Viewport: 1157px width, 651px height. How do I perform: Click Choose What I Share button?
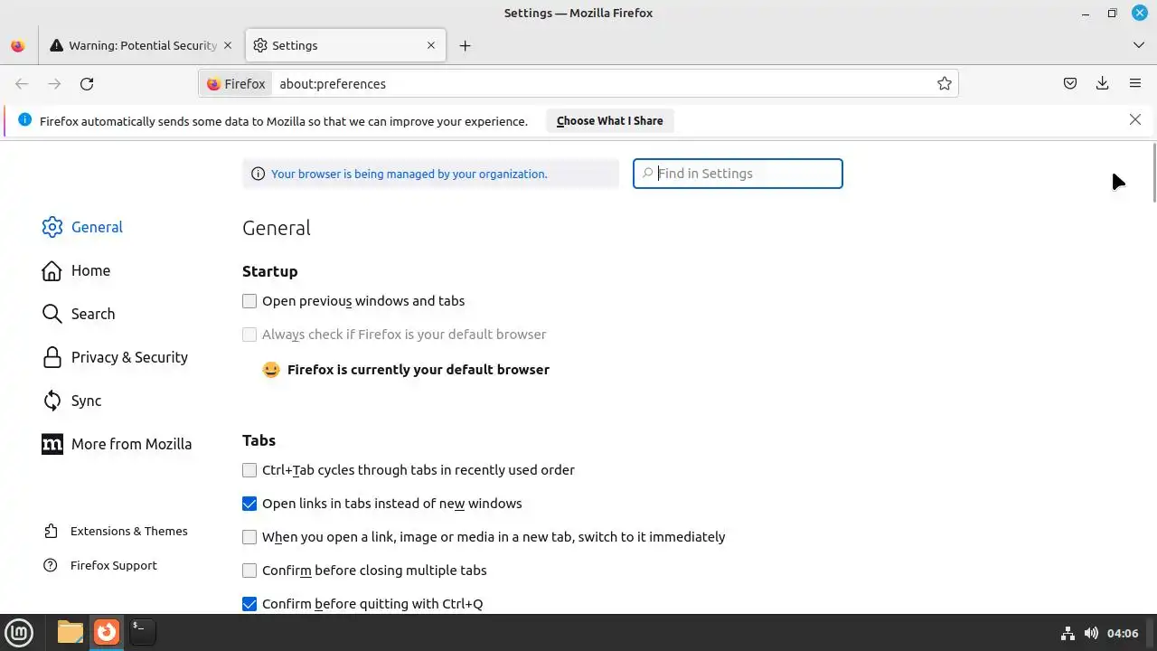[610, 121]
